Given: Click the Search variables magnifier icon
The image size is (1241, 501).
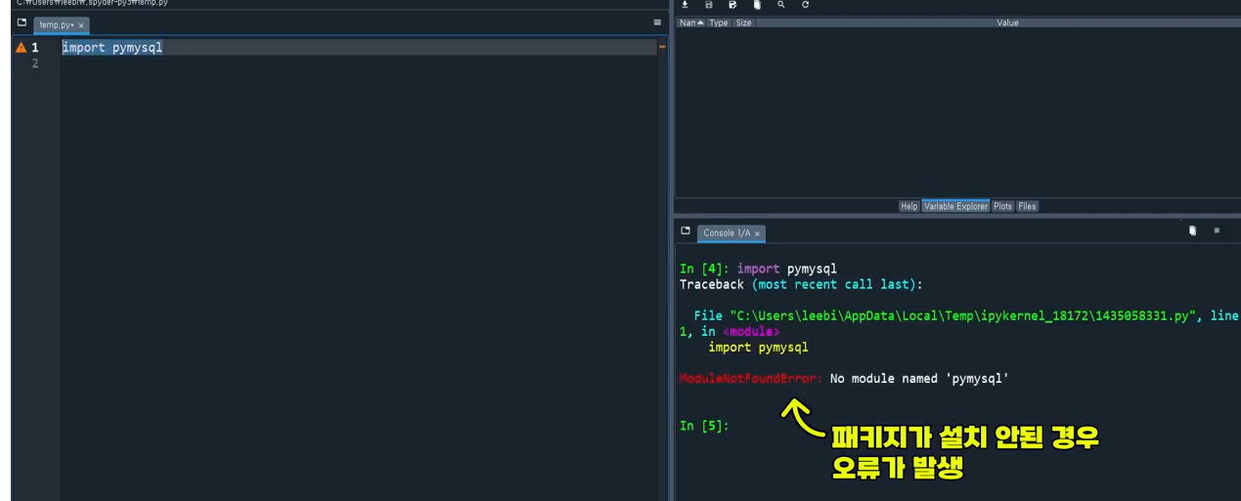Looking at the screenshot, I should coord(780,5).
